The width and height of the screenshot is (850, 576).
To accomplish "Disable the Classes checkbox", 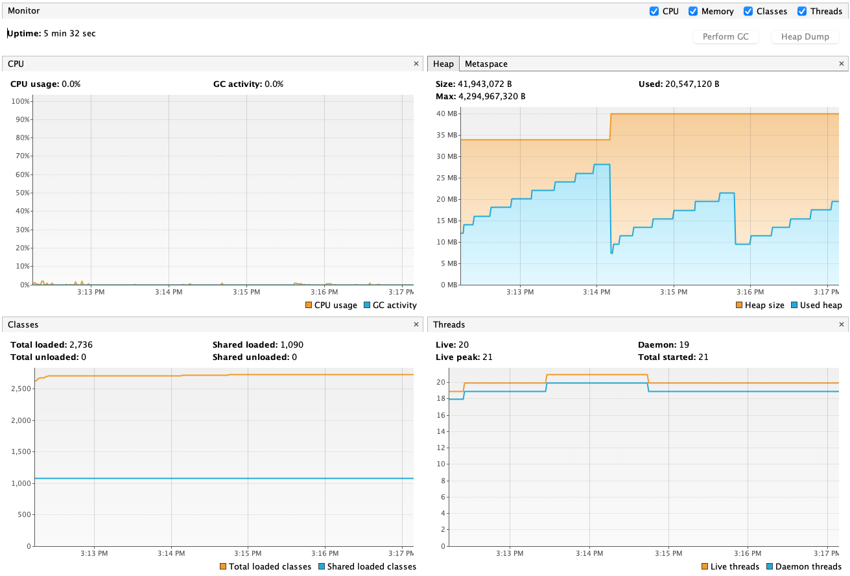I will [748, 11].
